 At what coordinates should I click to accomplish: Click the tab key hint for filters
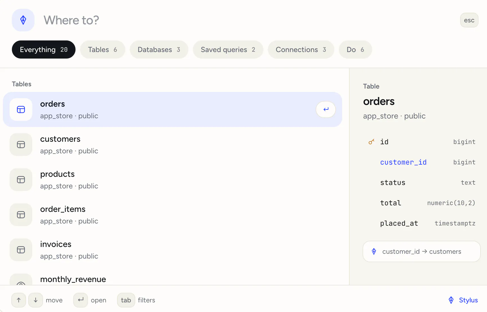point(126,300)
